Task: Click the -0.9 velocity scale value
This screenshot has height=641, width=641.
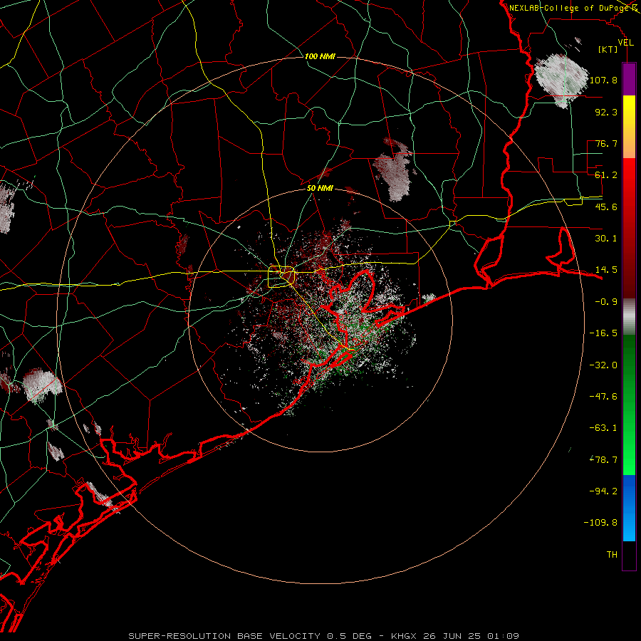Action: [606, 302]
